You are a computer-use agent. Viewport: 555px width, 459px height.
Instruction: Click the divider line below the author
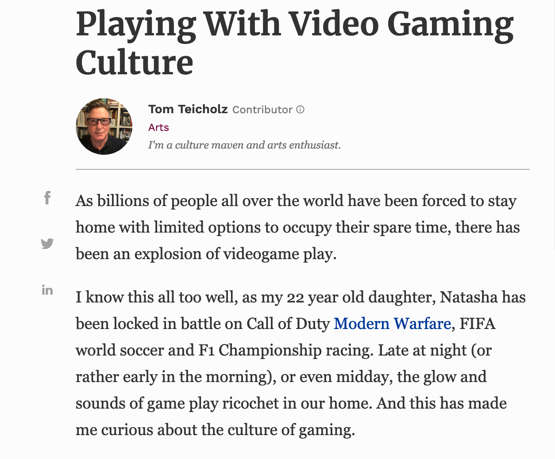[302, 169]
